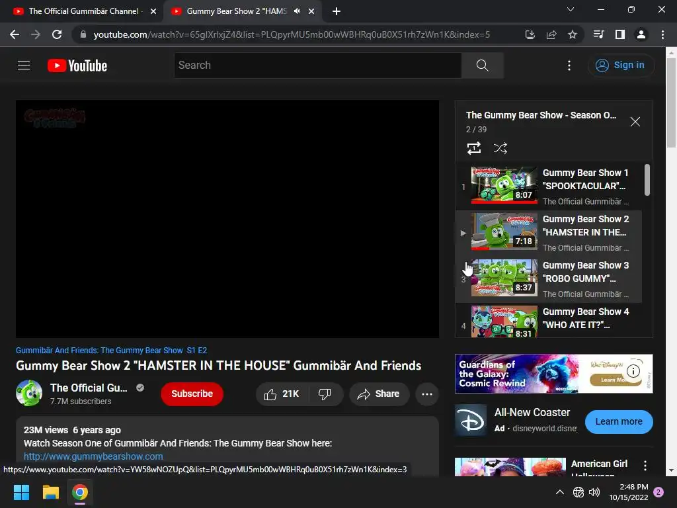Open more actions ellipsis under video
This screenshot has width=677, height=508.
pyautogui.click(x=427, y=394)
